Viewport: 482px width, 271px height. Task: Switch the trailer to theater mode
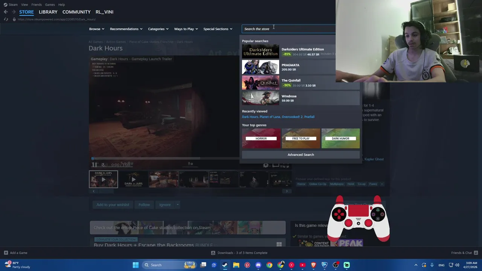coord(276,165)
